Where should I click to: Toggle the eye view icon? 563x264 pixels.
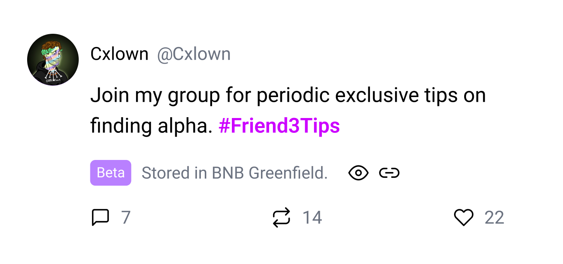point(358,173)
